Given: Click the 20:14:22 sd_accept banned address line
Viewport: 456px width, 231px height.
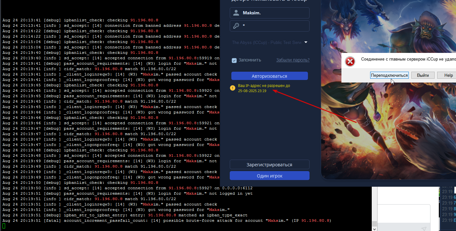Looking at the screenshot, I should pos(111,36).
